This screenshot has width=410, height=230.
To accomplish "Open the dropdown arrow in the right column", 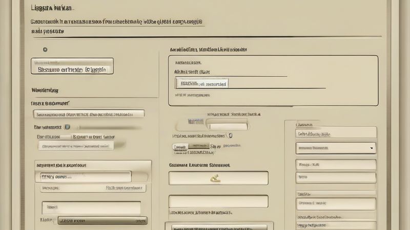I will [x=371, y=148].
